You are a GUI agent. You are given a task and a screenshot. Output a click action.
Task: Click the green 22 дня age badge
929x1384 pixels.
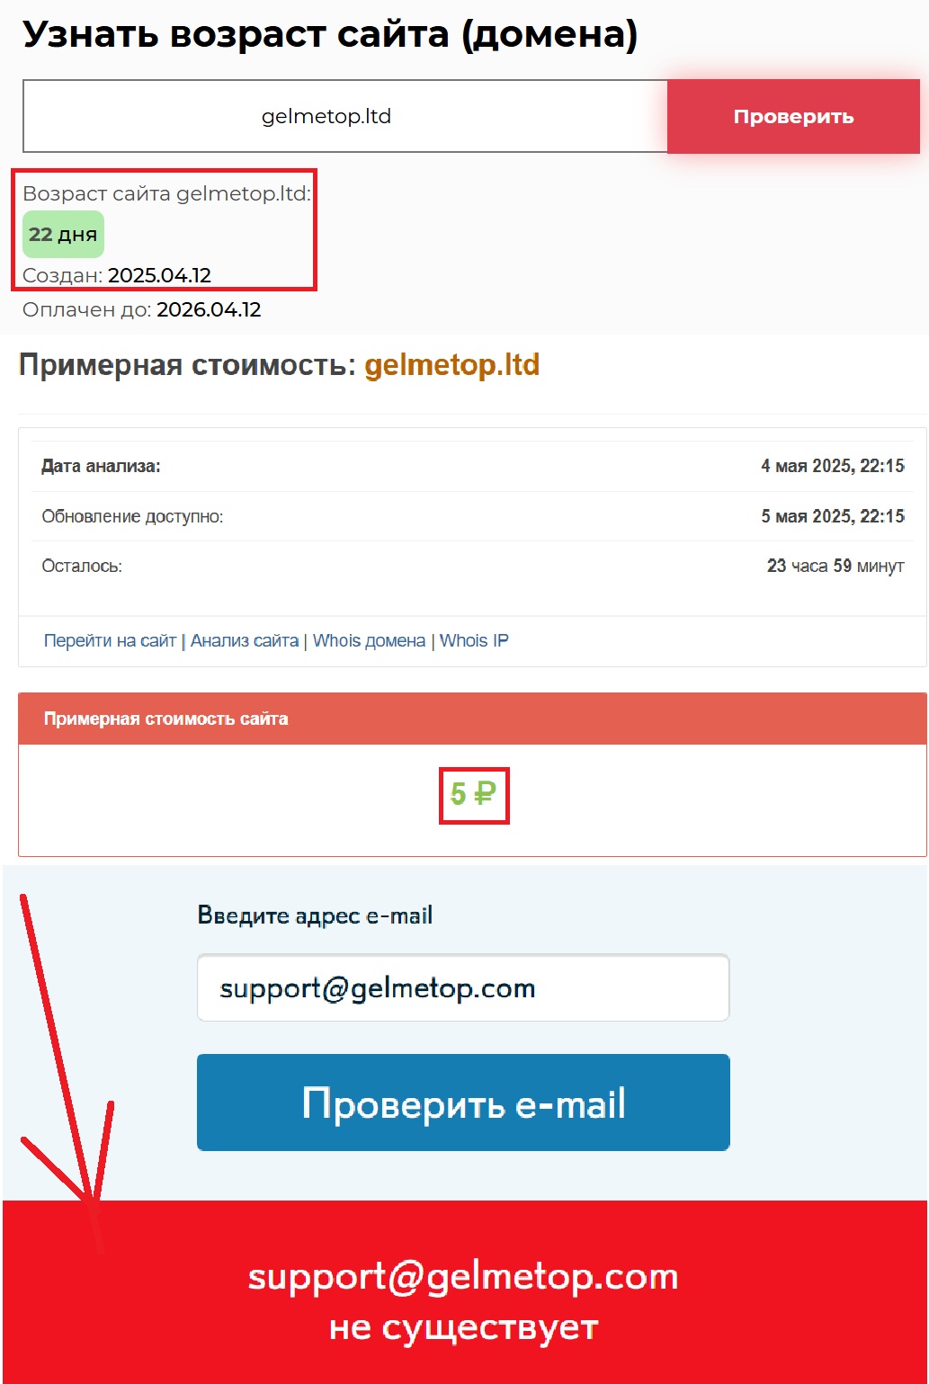pos(63,234)
